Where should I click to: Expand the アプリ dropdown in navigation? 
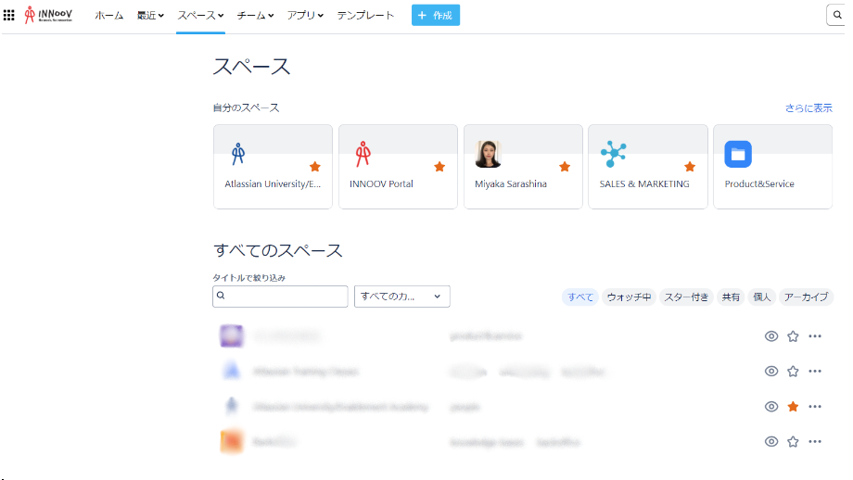[x=305, y=16]
